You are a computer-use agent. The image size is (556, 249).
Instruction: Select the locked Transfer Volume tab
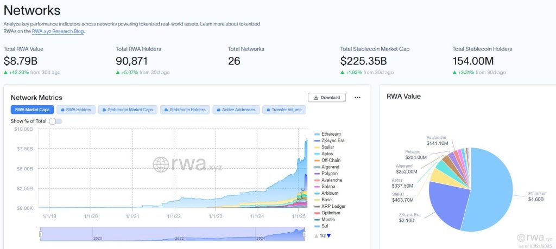click(x=284, y=110)
